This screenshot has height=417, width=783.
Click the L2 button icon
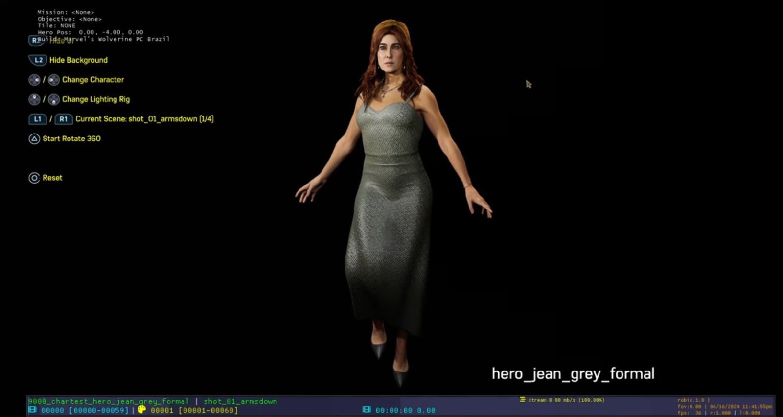(x=38, y=60)
